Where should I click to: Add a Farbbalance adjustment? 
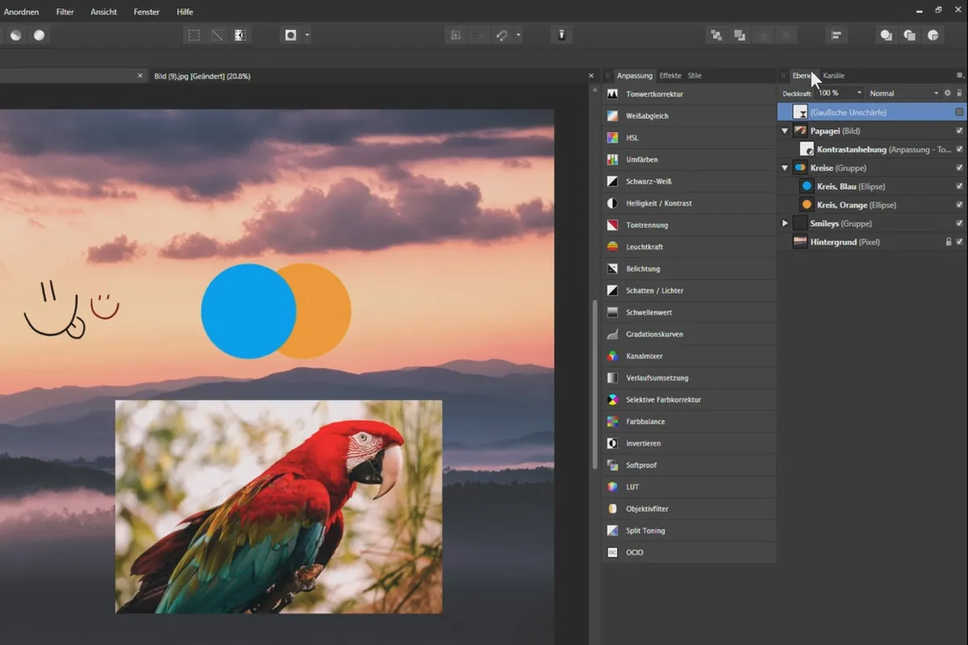(690, 422)
